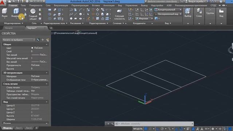
Task: Choose the Polygon tool in Drawing panel
Action: 71,19
